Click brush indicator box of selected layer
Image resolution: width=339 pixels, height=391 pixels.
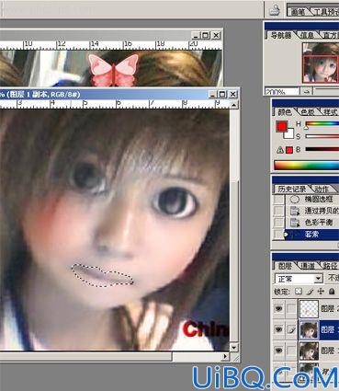[x=291, y=329]
